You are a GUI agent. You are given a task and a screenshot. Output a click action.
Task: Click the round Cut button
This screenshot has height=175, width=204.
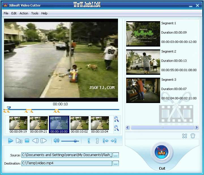point(162,152)
